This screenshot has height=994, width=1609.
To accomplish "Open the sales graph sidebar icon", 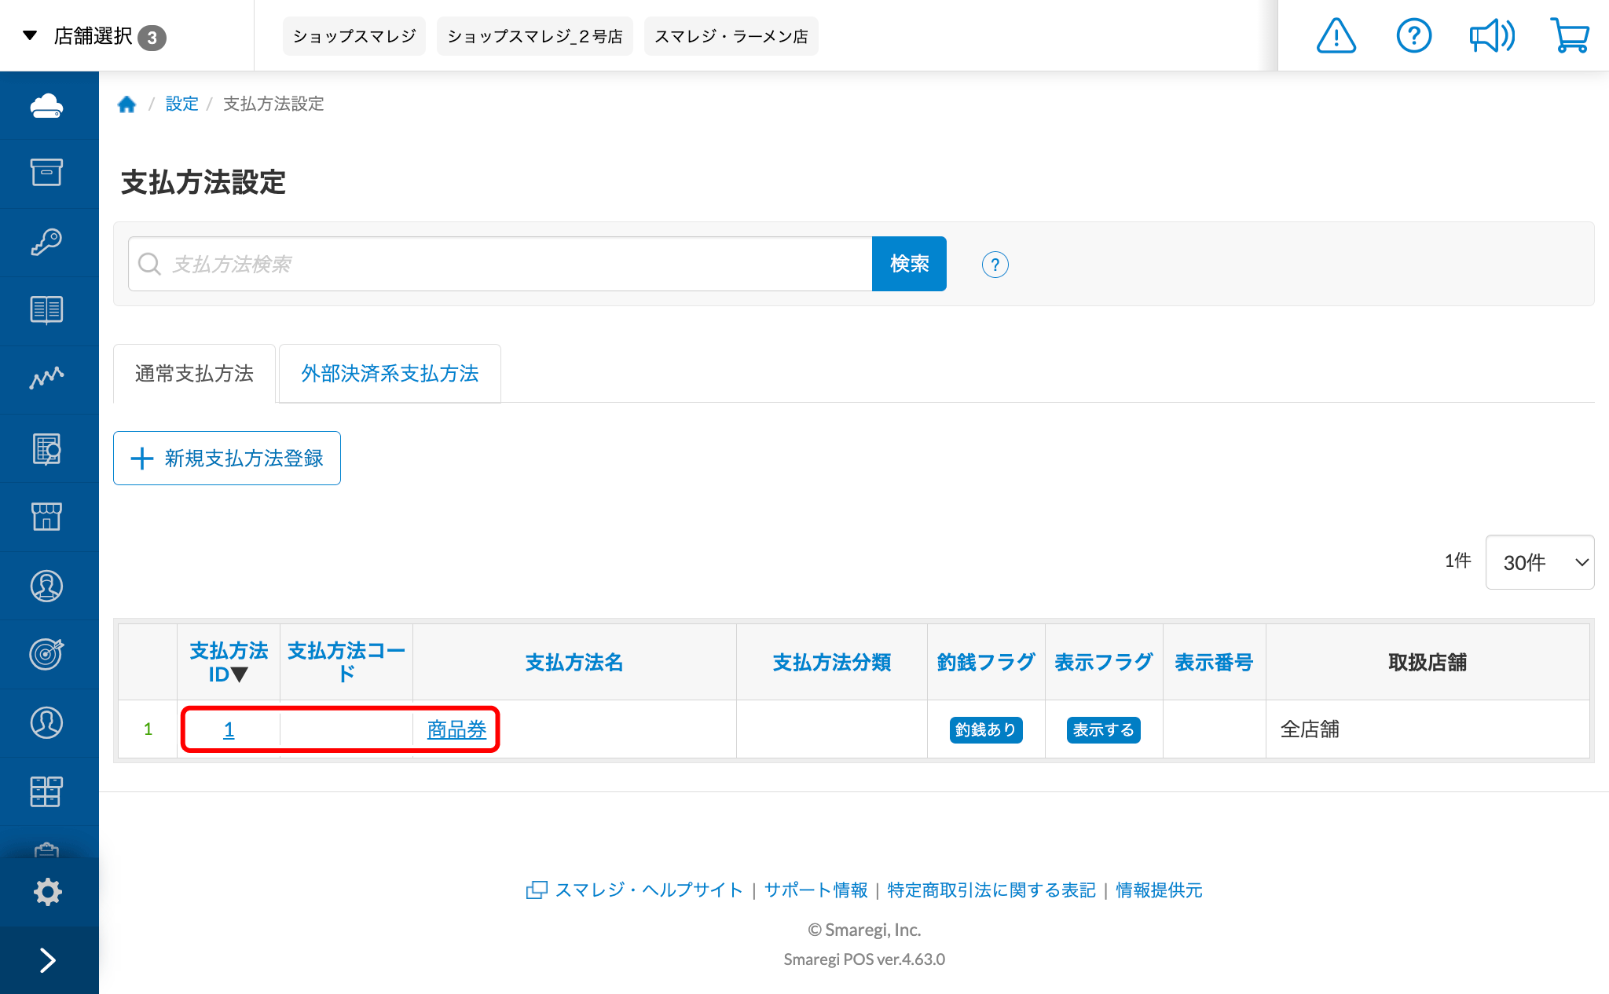I will pyautogui.click(x=47, y=378).
